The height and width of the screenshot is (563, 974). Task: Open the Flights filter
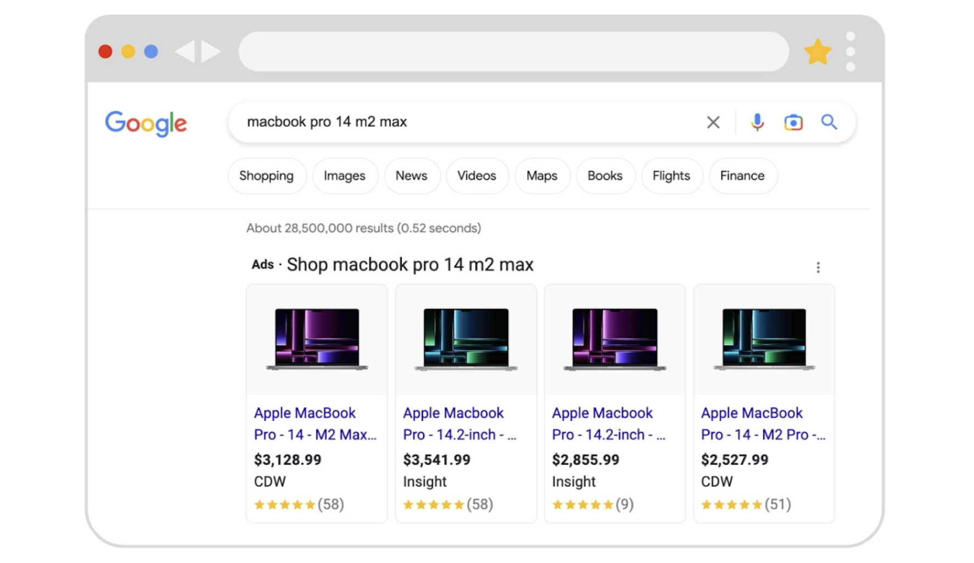pyautogui.click(x=671, y=176)
